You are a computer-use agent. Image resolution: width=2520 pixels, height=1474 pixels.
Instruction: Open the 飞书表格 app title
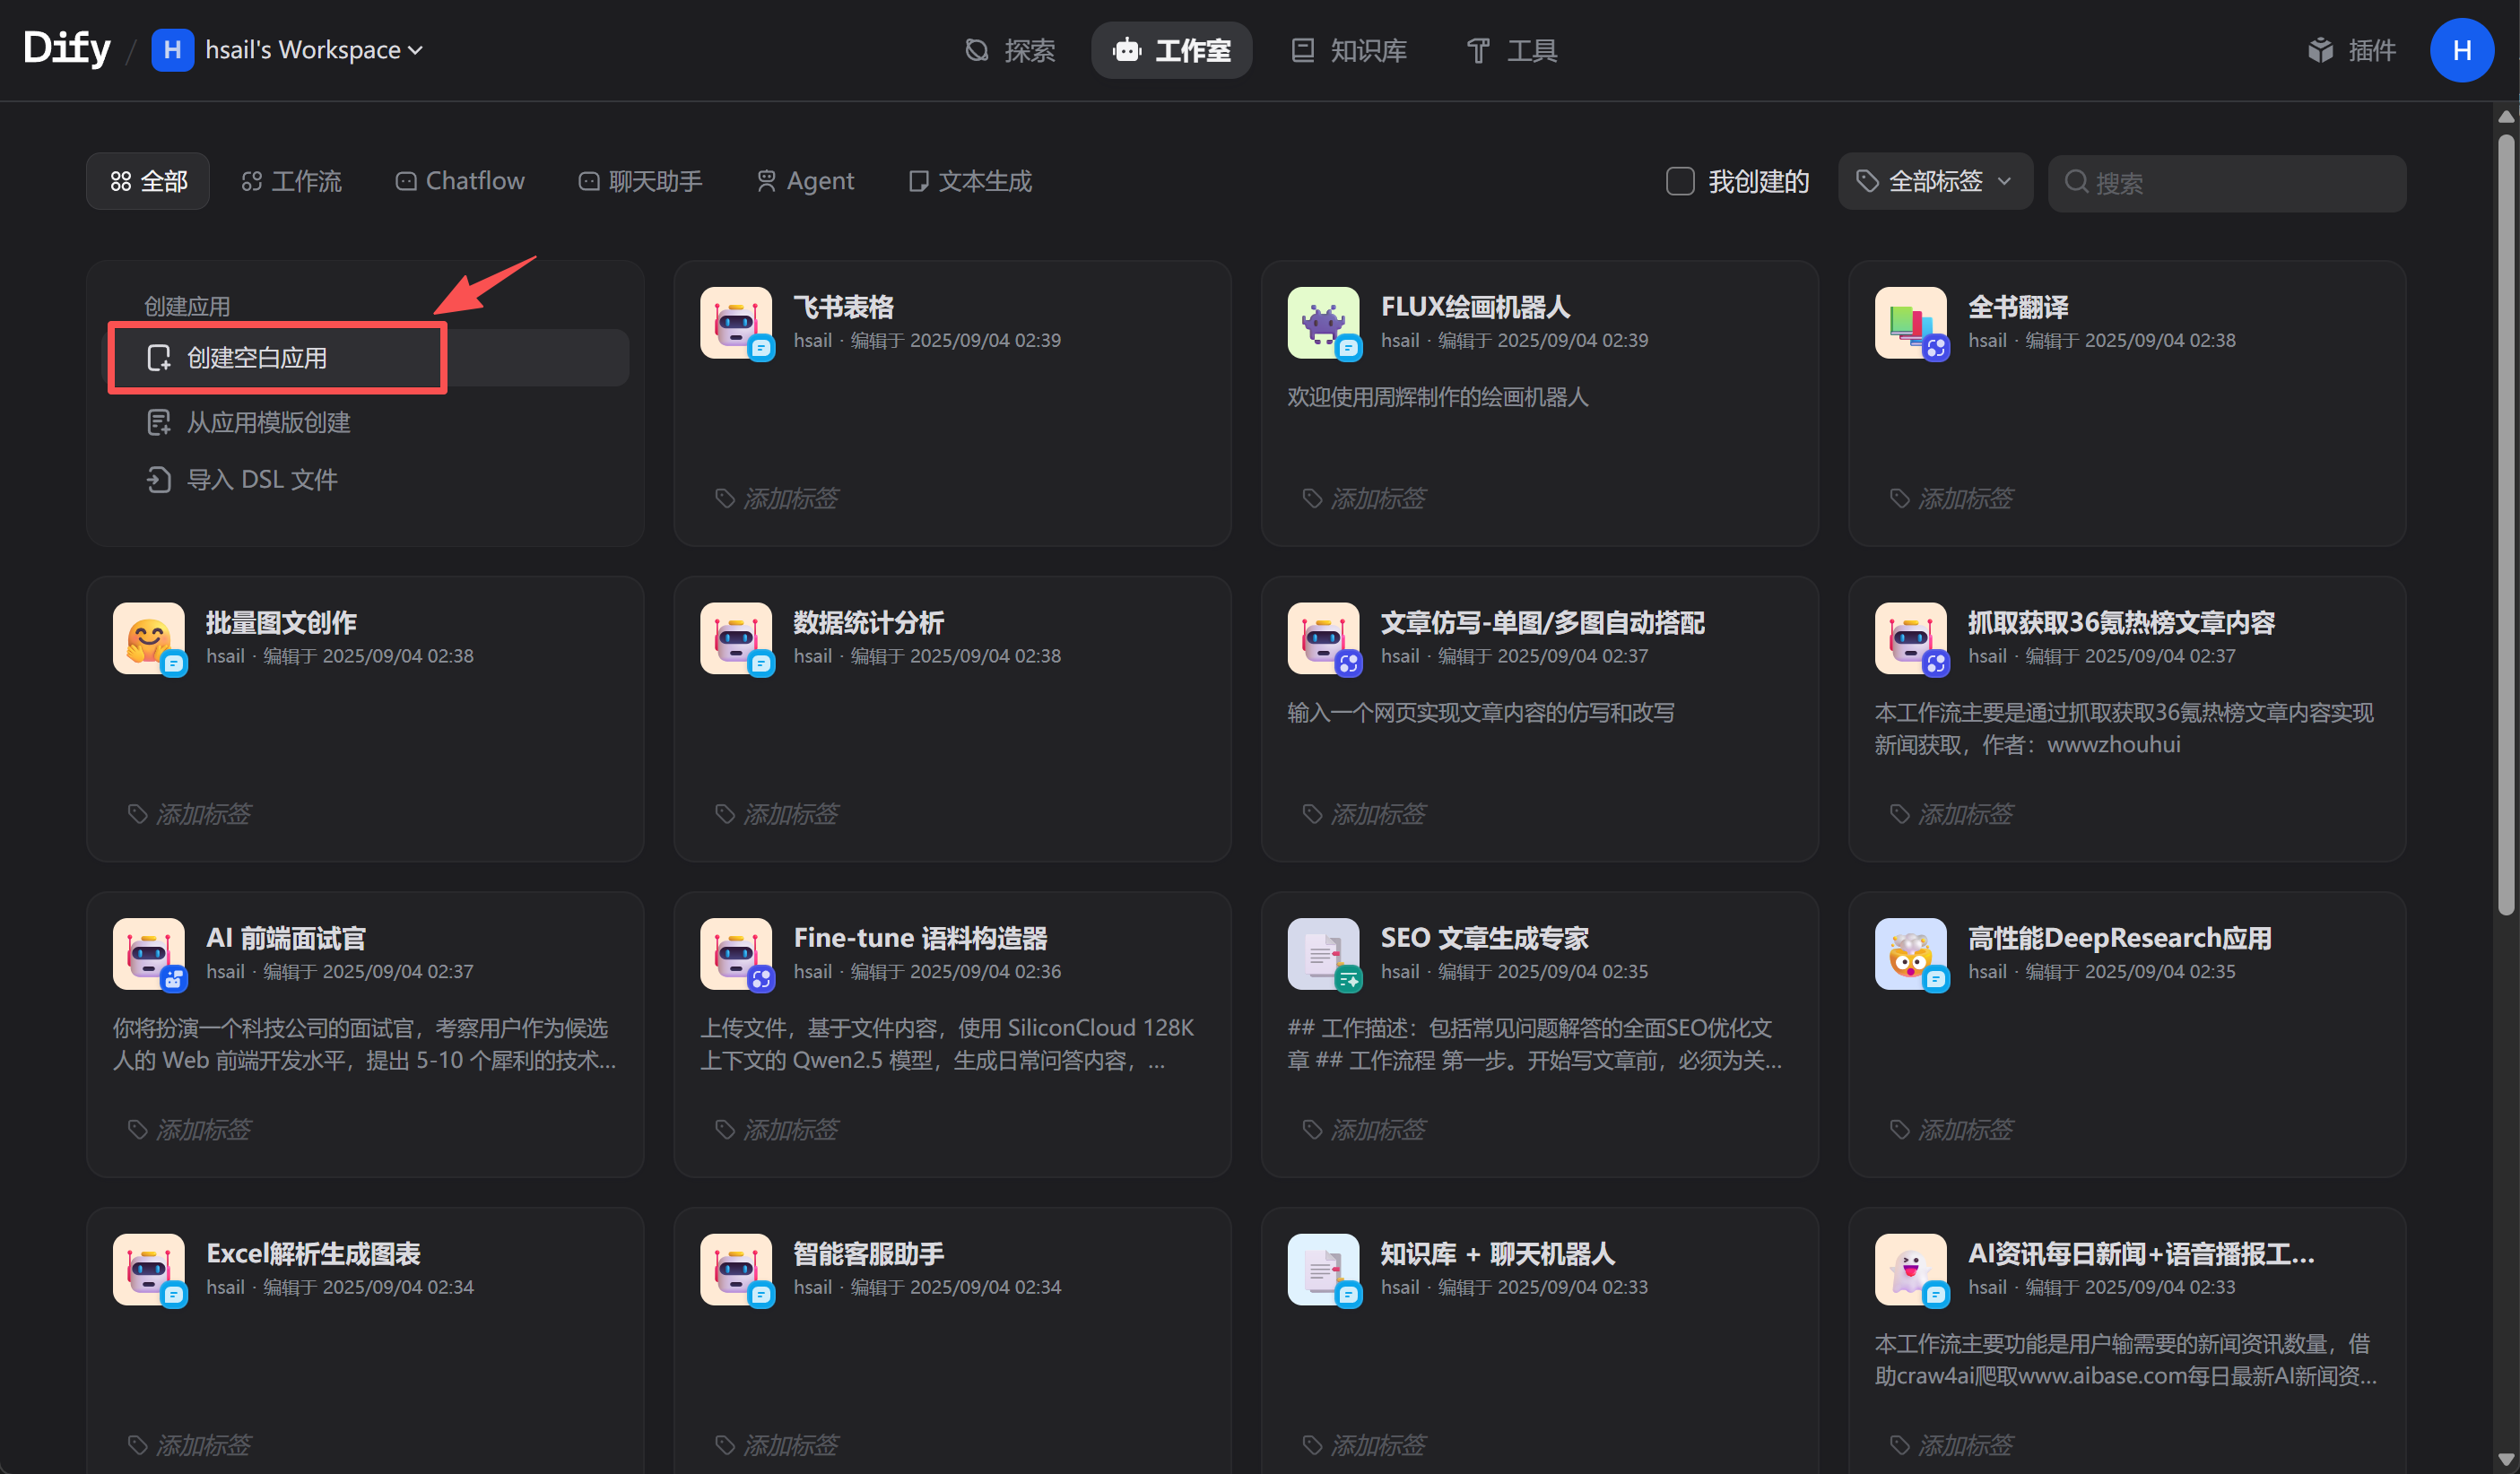tap(843, 307)
